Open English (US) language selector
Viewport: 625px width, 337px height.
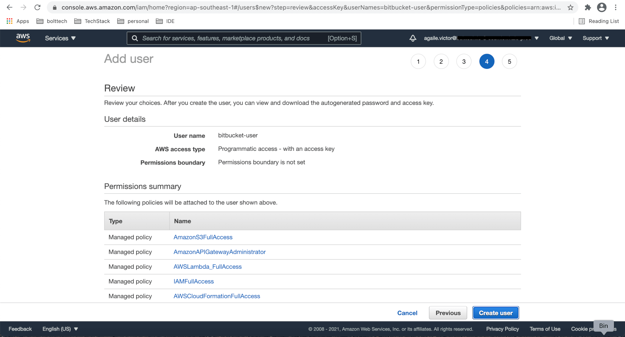[60, 329]
